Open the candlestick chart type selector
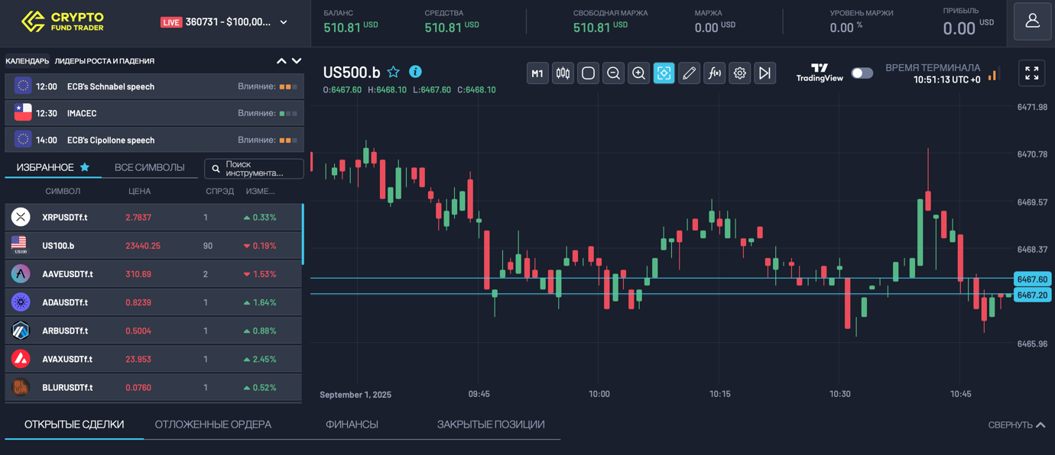The width and height of the screenshot is (1055, 455). click(563, 73)
